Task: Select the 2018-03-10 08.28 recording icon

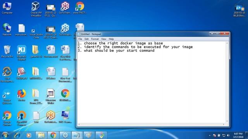Action: 239,10
